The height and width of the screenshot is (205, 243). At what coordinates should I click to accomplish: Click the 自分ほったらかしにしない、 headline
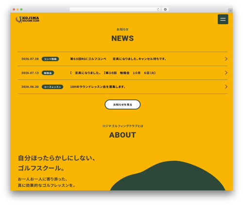(x=56, y=158)
